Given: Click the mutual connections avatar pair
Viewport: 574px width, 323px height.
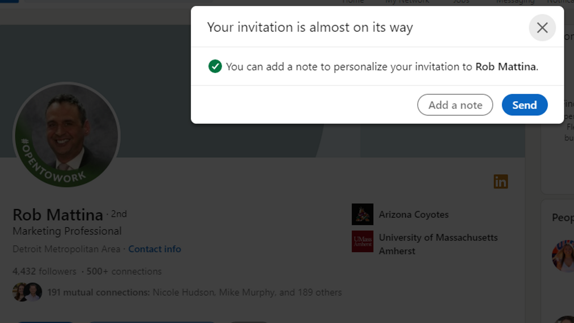Looking at the screenshot, I should pyautogui.click(x=27, y=292).
